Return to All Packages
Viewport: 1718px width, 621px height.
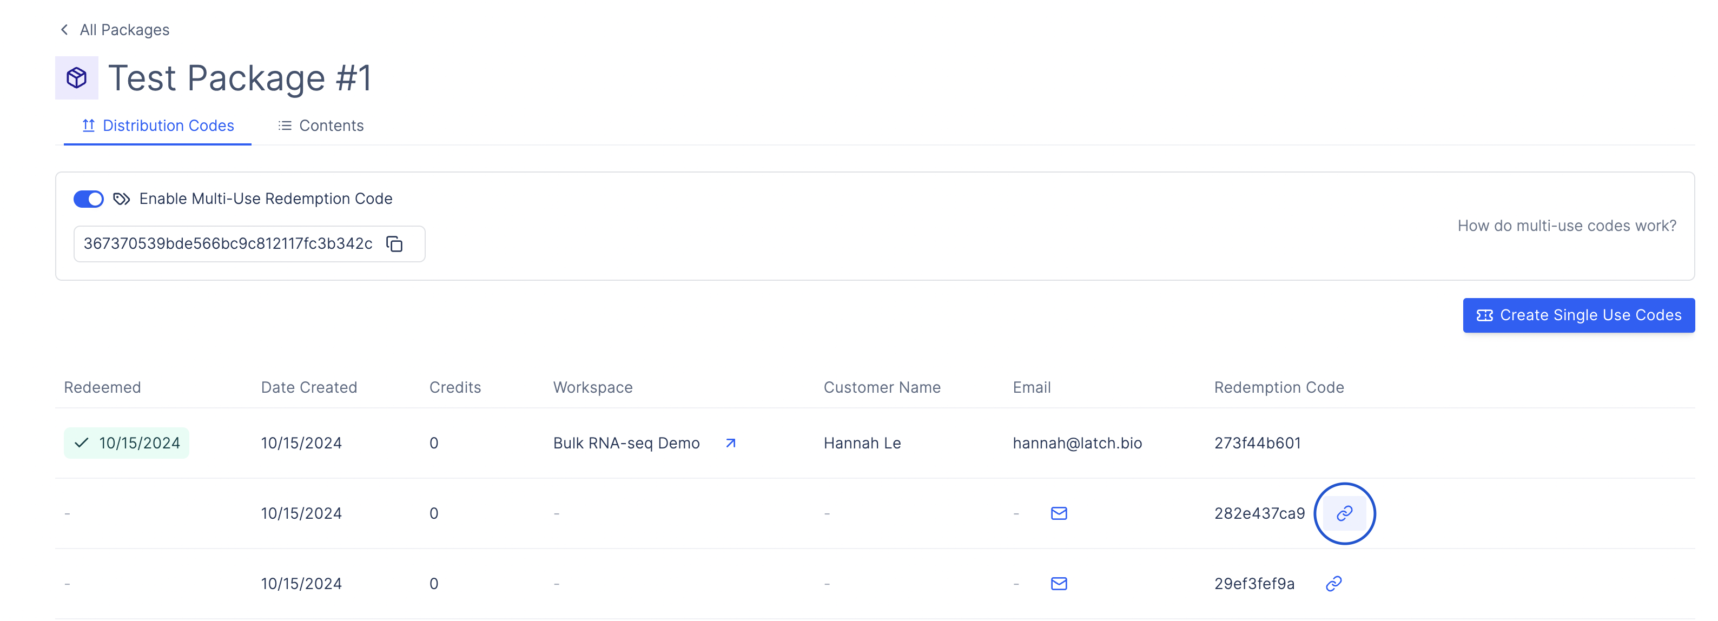tap(124, 30)
